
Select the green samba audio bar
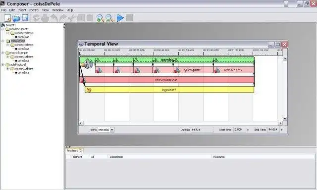pyautogui.click(x=167, y=60)
